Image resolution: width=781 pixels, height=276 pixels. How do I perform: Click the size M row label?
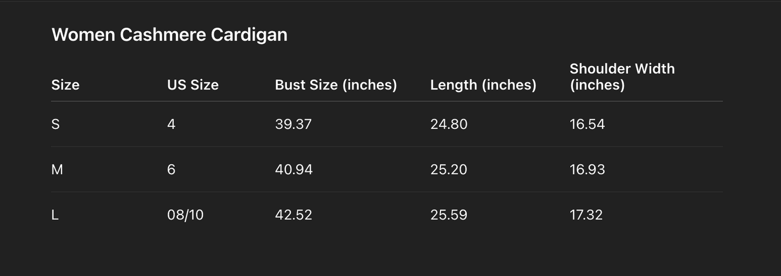pyautogui.click(x=57, y=170)
